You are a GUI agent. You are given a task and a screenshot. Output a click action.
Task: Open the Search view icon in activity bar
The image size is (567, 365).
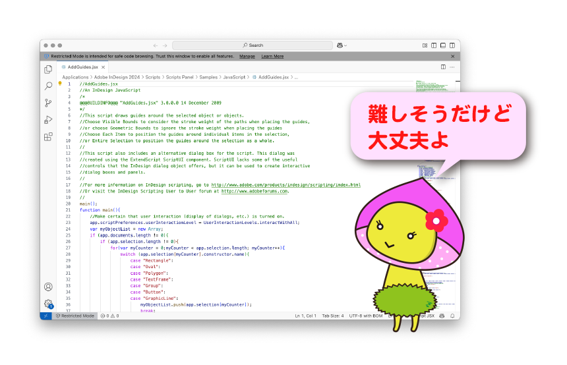tap(48, 86)
